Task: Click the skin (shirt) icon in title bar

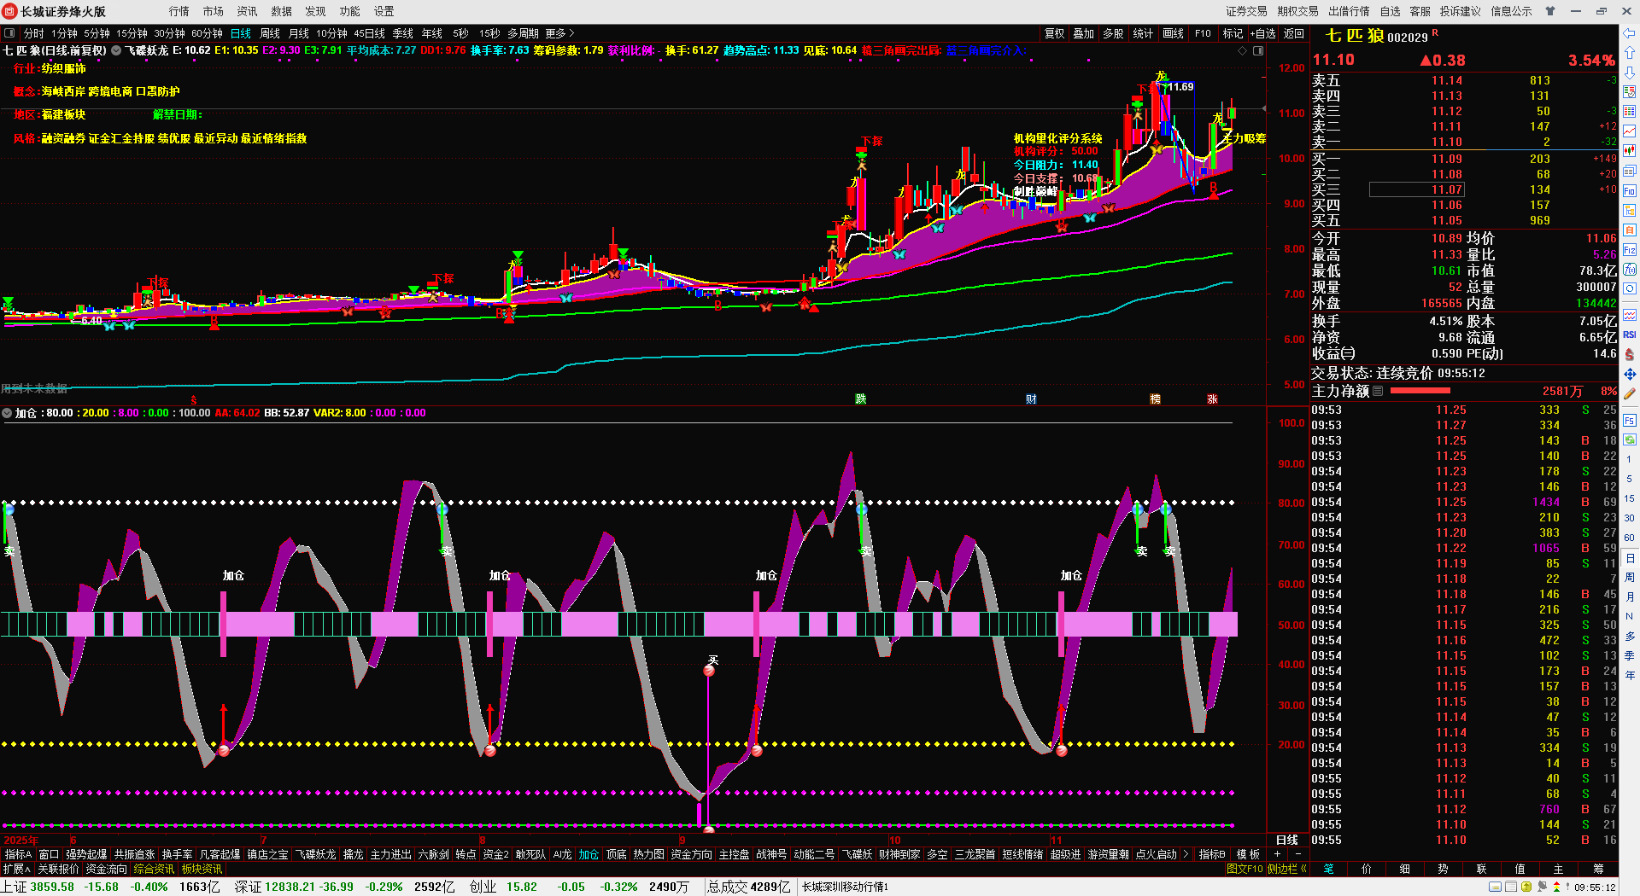Action: 1550,11
